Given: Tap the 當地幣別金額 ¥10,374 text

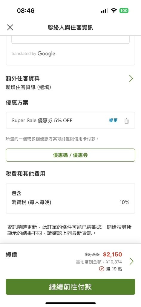Looking at the screenshot, I should 99,262.
